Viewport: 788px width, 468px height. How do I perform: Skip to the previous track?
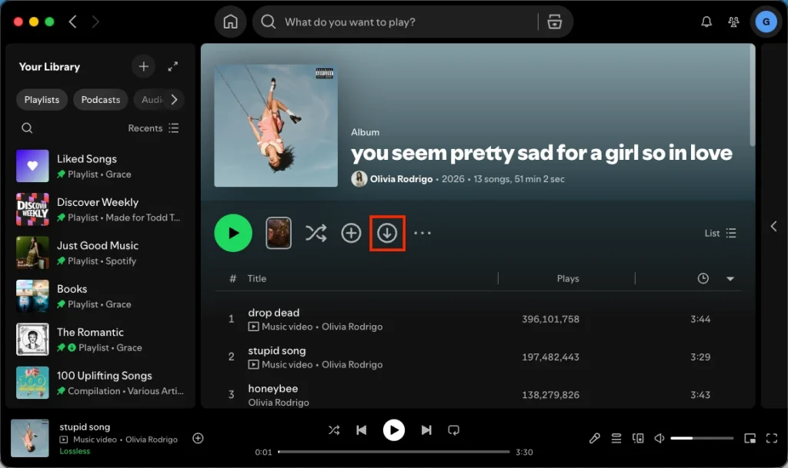pyautogui.click(x=362, y=430)
